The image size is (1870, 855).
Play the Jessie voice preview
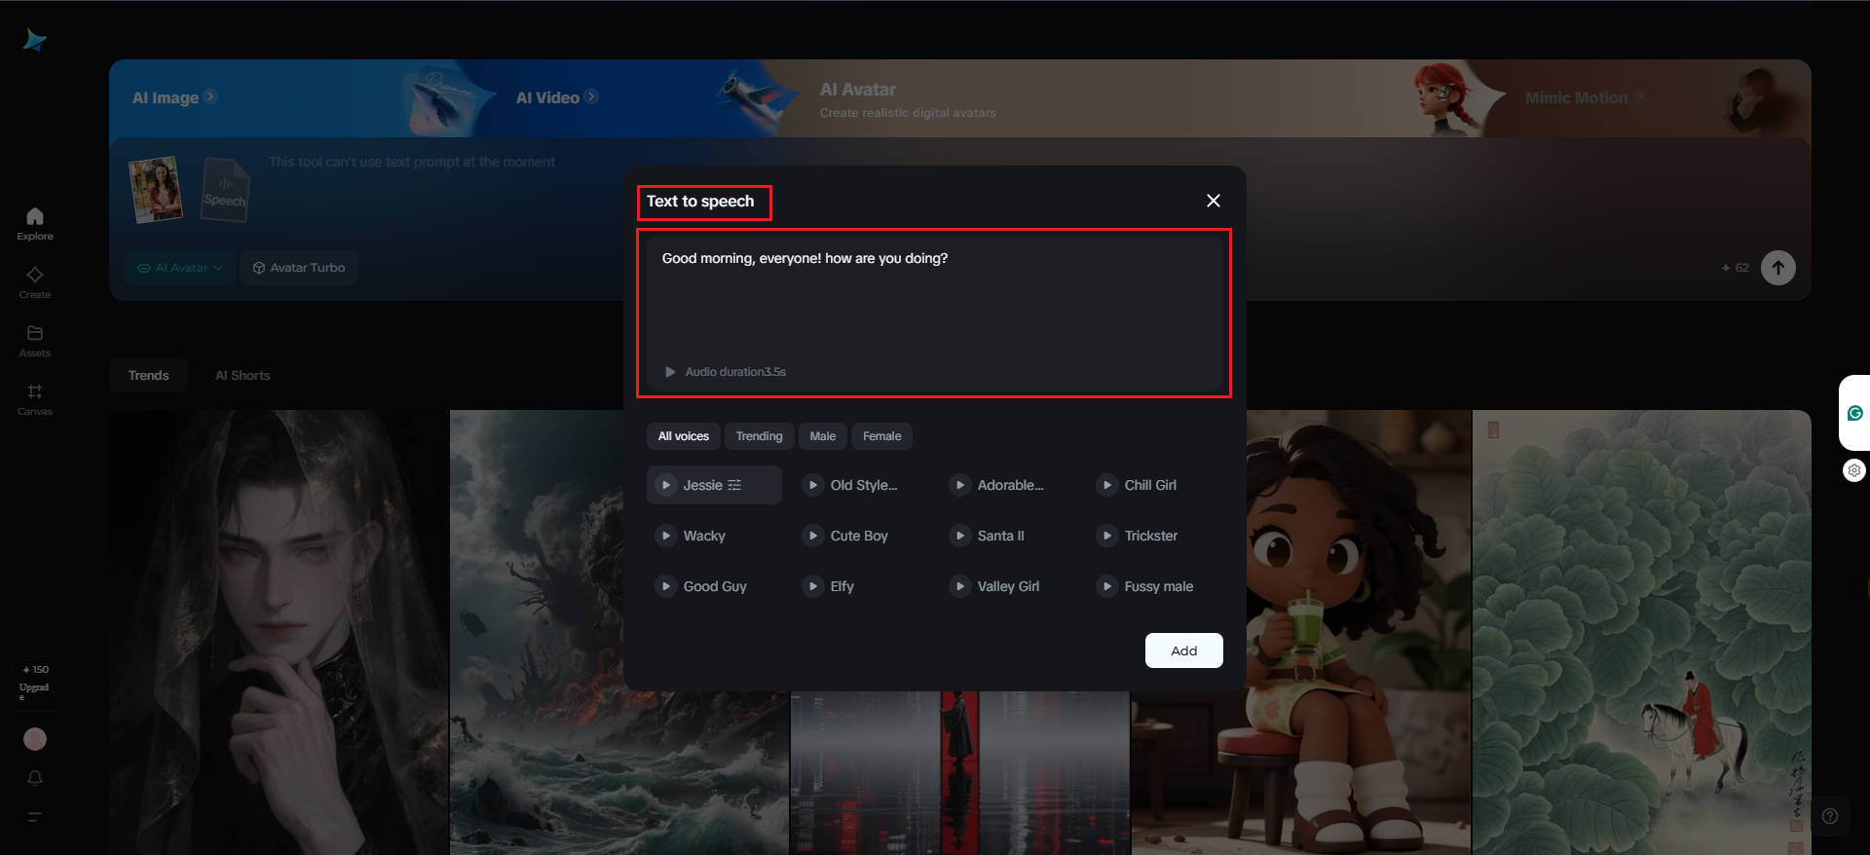coord(666,485)
